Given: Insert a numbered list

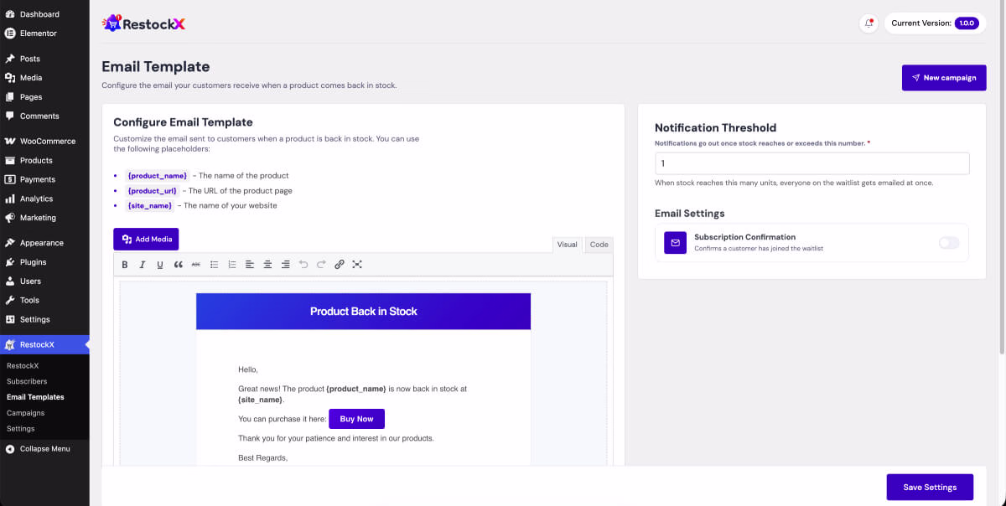Looking at the screenshot, I should (x=232, y=265).
